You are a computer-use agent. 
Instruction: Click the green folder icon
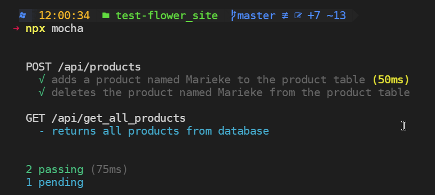pos(106,15)
